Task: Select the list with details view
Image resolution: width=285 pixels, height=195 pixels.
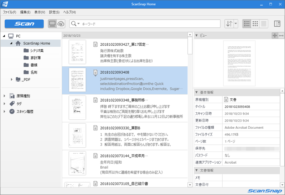Action: coord(247,24)
